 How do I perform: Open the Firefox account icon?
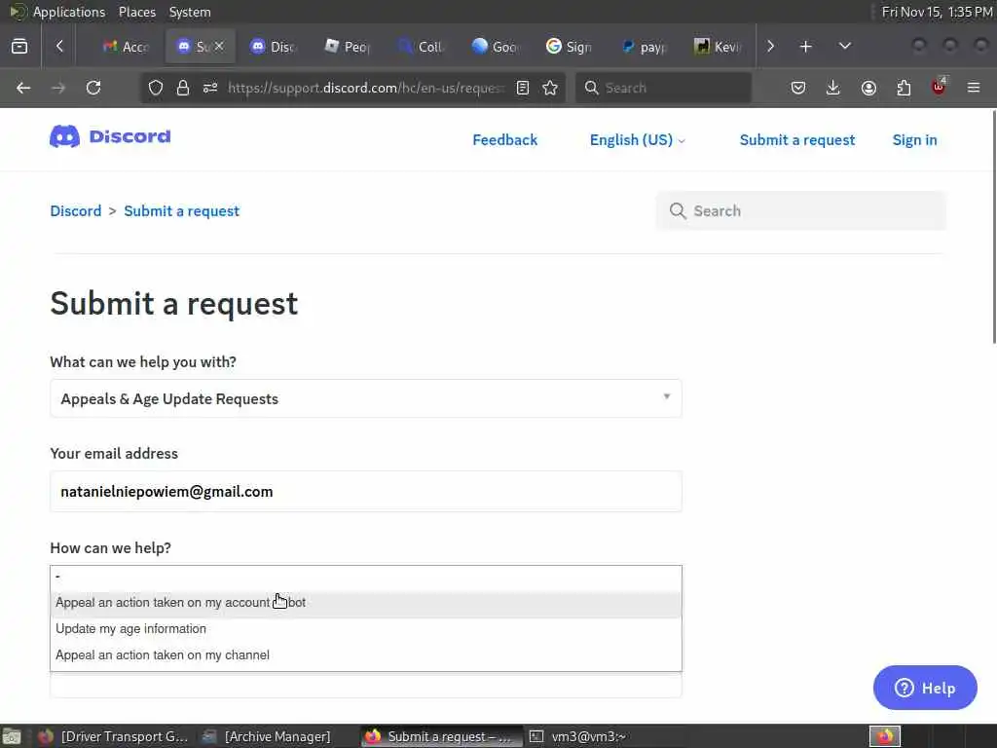(x=868, y=88)
